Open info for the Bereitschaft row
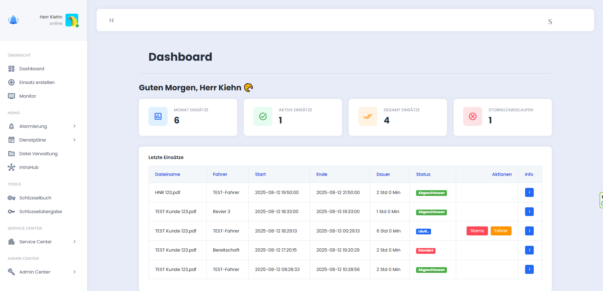The width and height of the screenshot is (603, 291). point(529,250)
